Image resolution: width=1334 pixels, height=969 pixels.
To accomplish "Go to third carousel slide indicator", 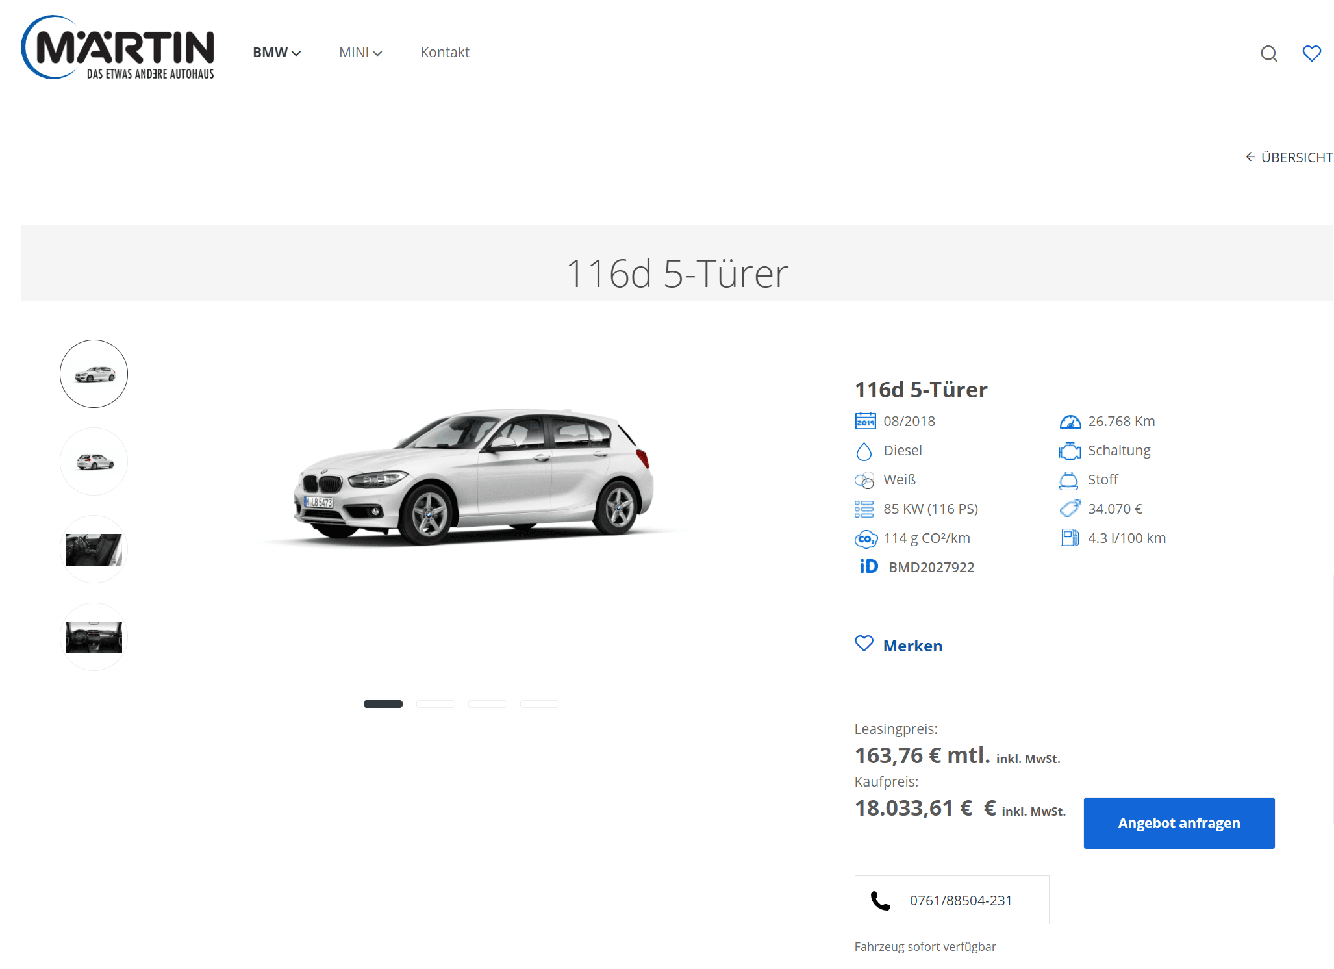I will pyautogui.click(x=487, y=704).
